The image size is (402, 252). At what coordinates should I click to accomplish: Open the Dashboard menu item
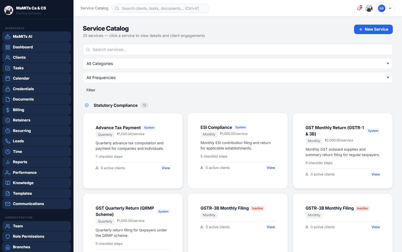(x=36, y=47)
